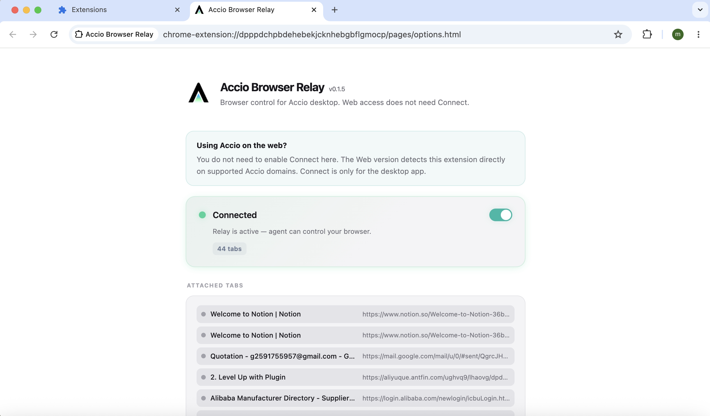Close the Extensions tab
This screenshot has width=710, height=416.
[x=177, y=10]
